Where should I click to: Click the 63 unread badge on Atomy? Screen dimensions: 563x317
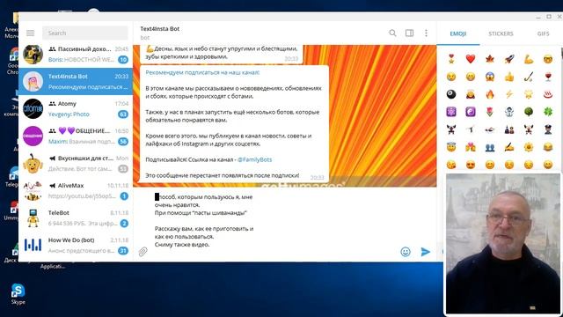tap(123, 114)
